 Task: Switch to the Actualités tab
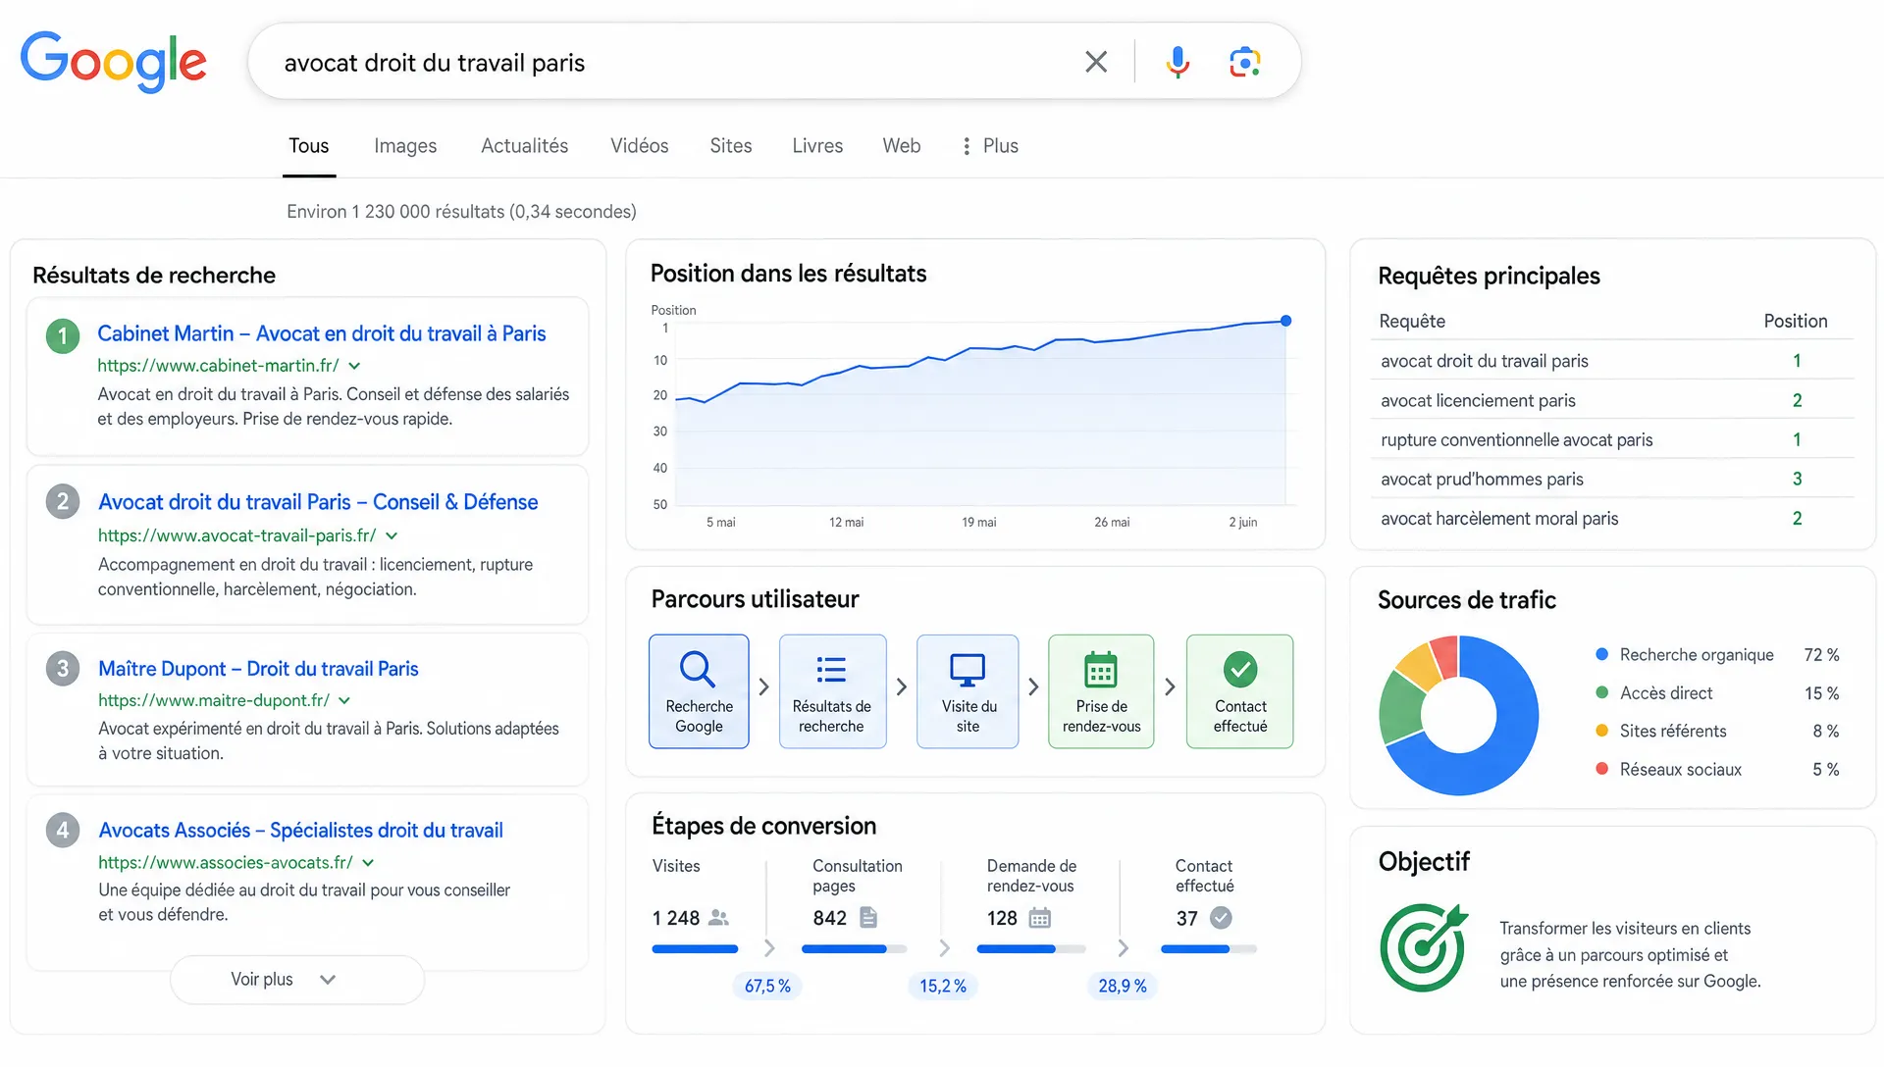524,146
